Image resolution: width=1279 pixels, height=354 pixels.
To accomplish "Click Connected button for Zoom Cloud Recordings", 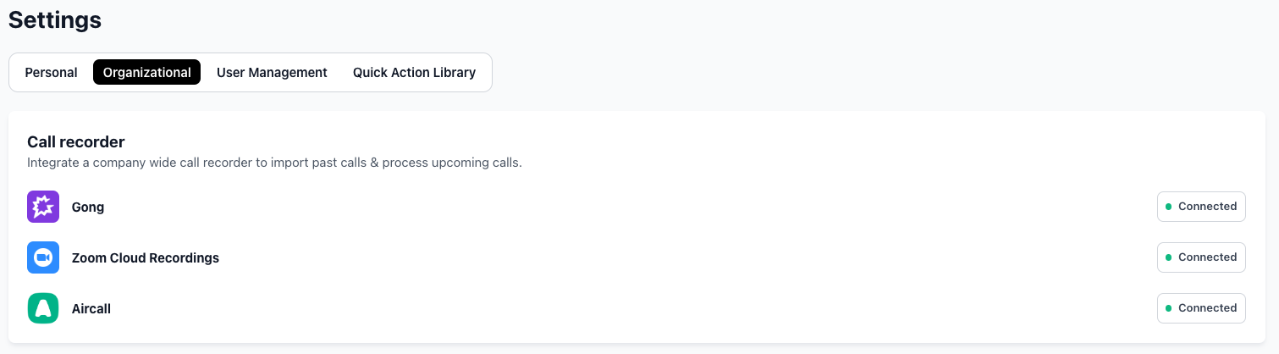I will 1201,257.
